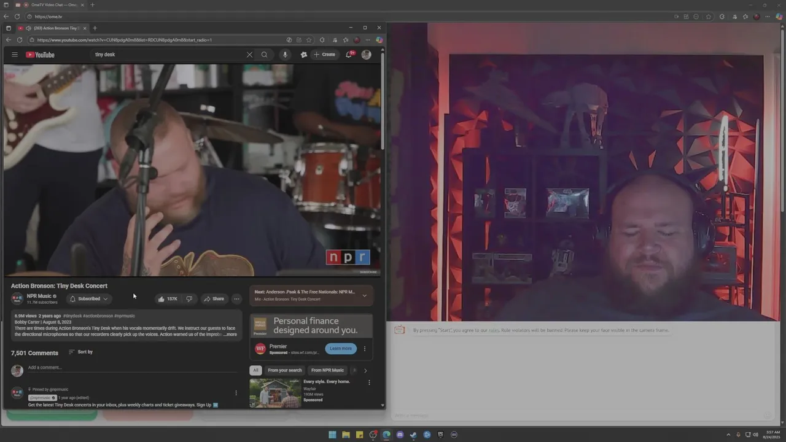Favorite this page with the star icon
The width and height of the screenshot is (786, 442).
309,40
